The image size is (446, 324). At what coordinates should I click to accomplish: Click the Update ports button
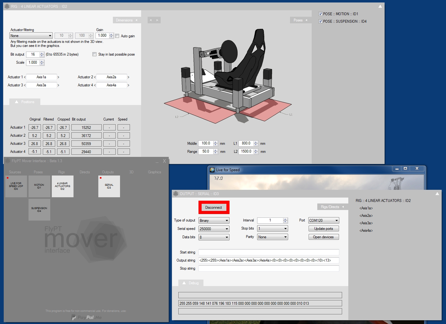pos(323,229)
